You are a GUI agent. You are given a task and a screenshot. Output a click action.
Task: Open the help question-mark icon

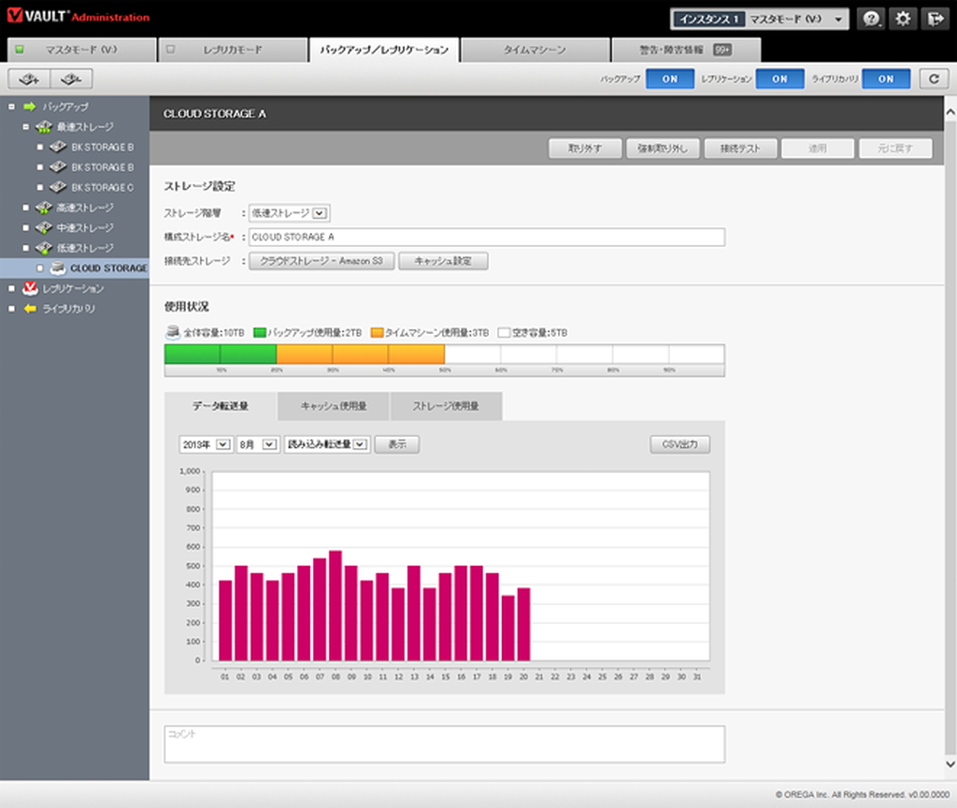coord(869,18)
